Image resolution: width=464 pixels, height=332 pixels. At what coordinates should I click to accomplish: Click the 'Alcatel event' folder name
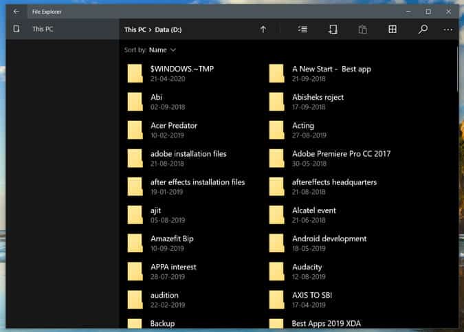[314, 210]
